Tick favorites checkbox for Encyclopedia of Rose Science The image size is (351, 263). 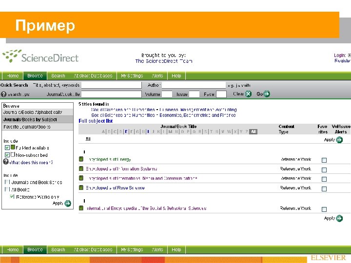(324, 189)
